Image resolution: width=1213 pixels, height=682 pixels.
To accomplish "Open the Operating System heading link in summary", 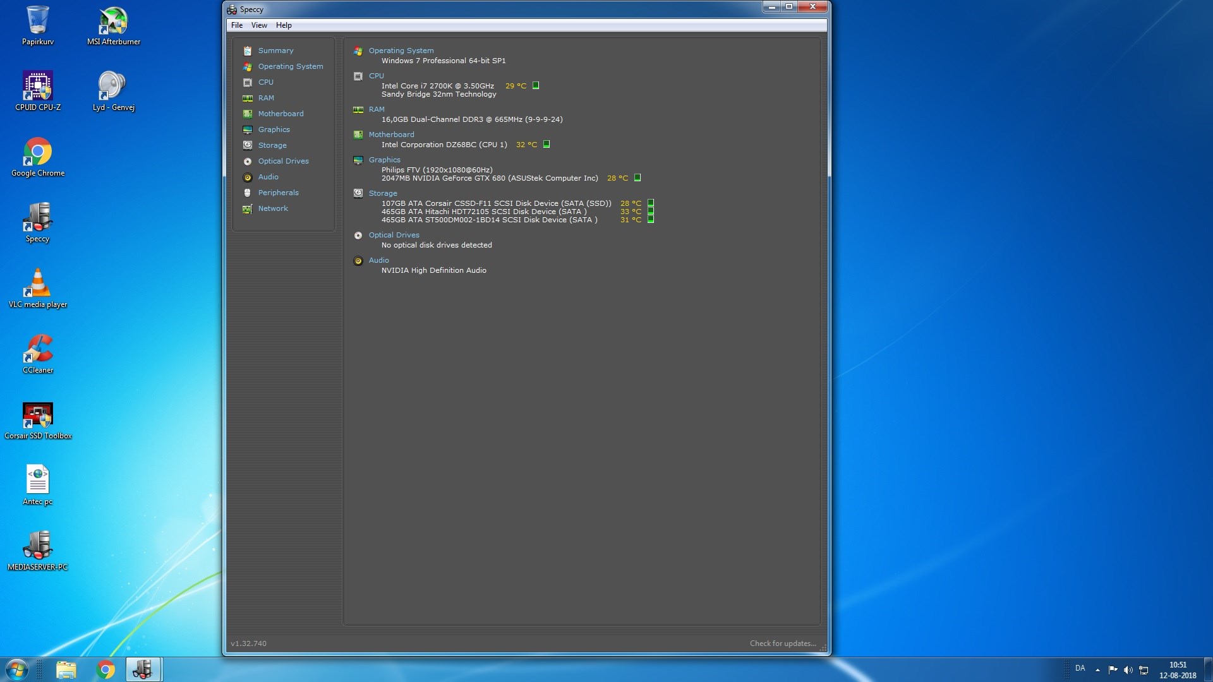I will pos(401,51).
